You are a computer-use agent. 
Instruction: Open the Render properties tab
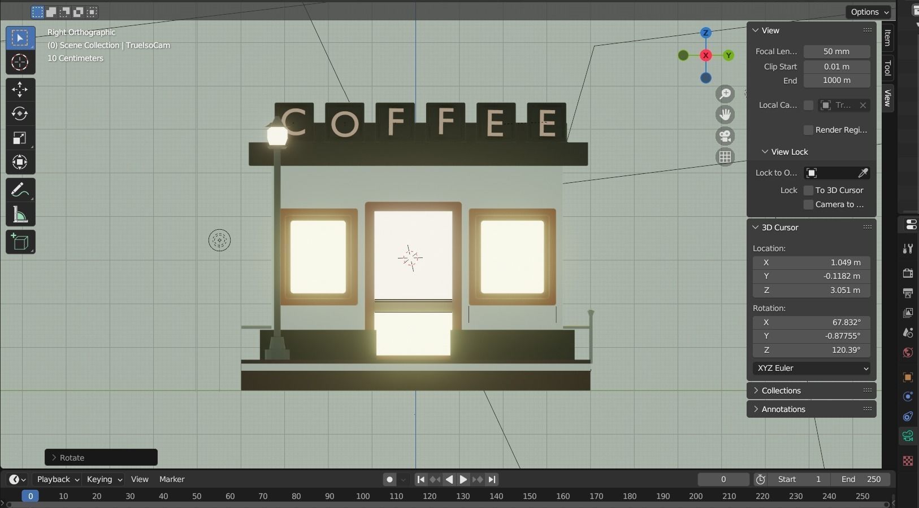click(908, 273)
